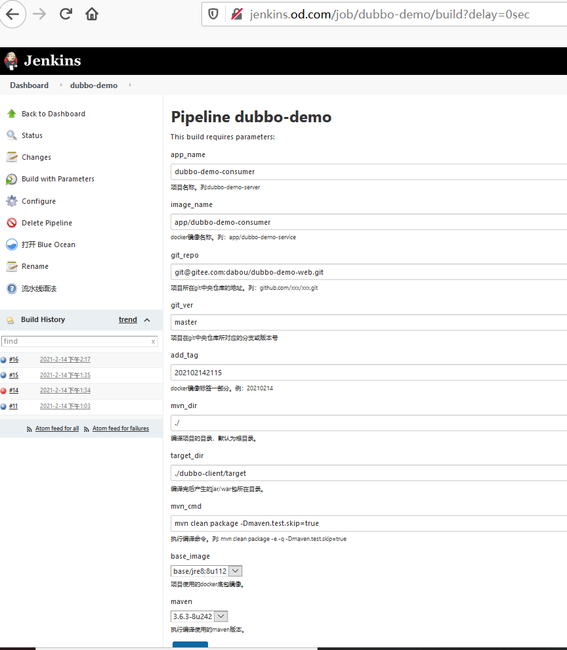Click the Atom feed for all link

coord(57,429)
